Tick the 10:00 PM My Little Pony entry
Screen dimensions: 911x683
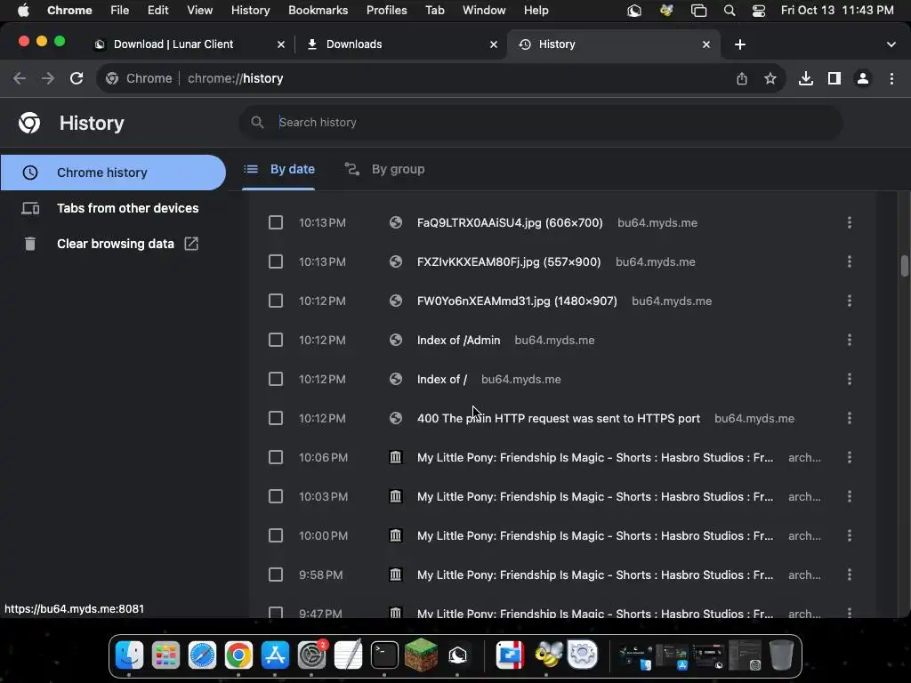[276, 535]
